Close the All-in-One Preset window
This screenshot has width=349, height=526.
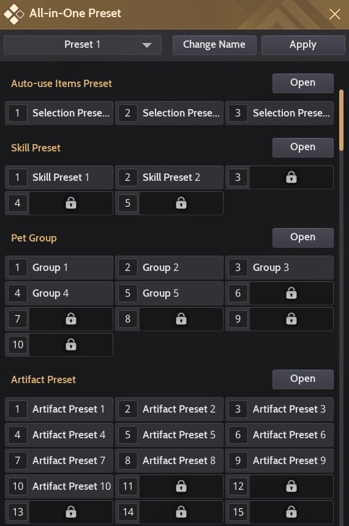334,14
